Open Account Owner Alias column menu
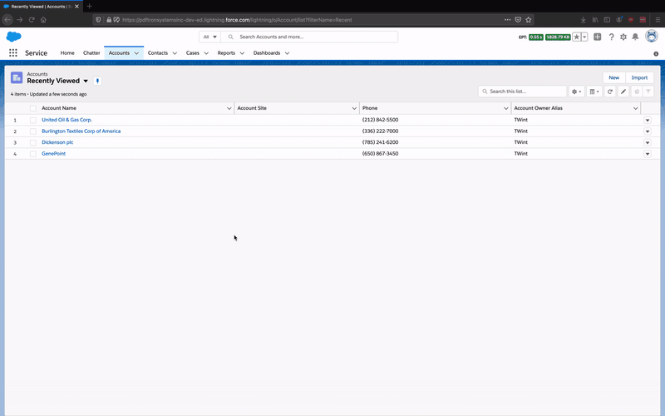 (x=635, y=108)
